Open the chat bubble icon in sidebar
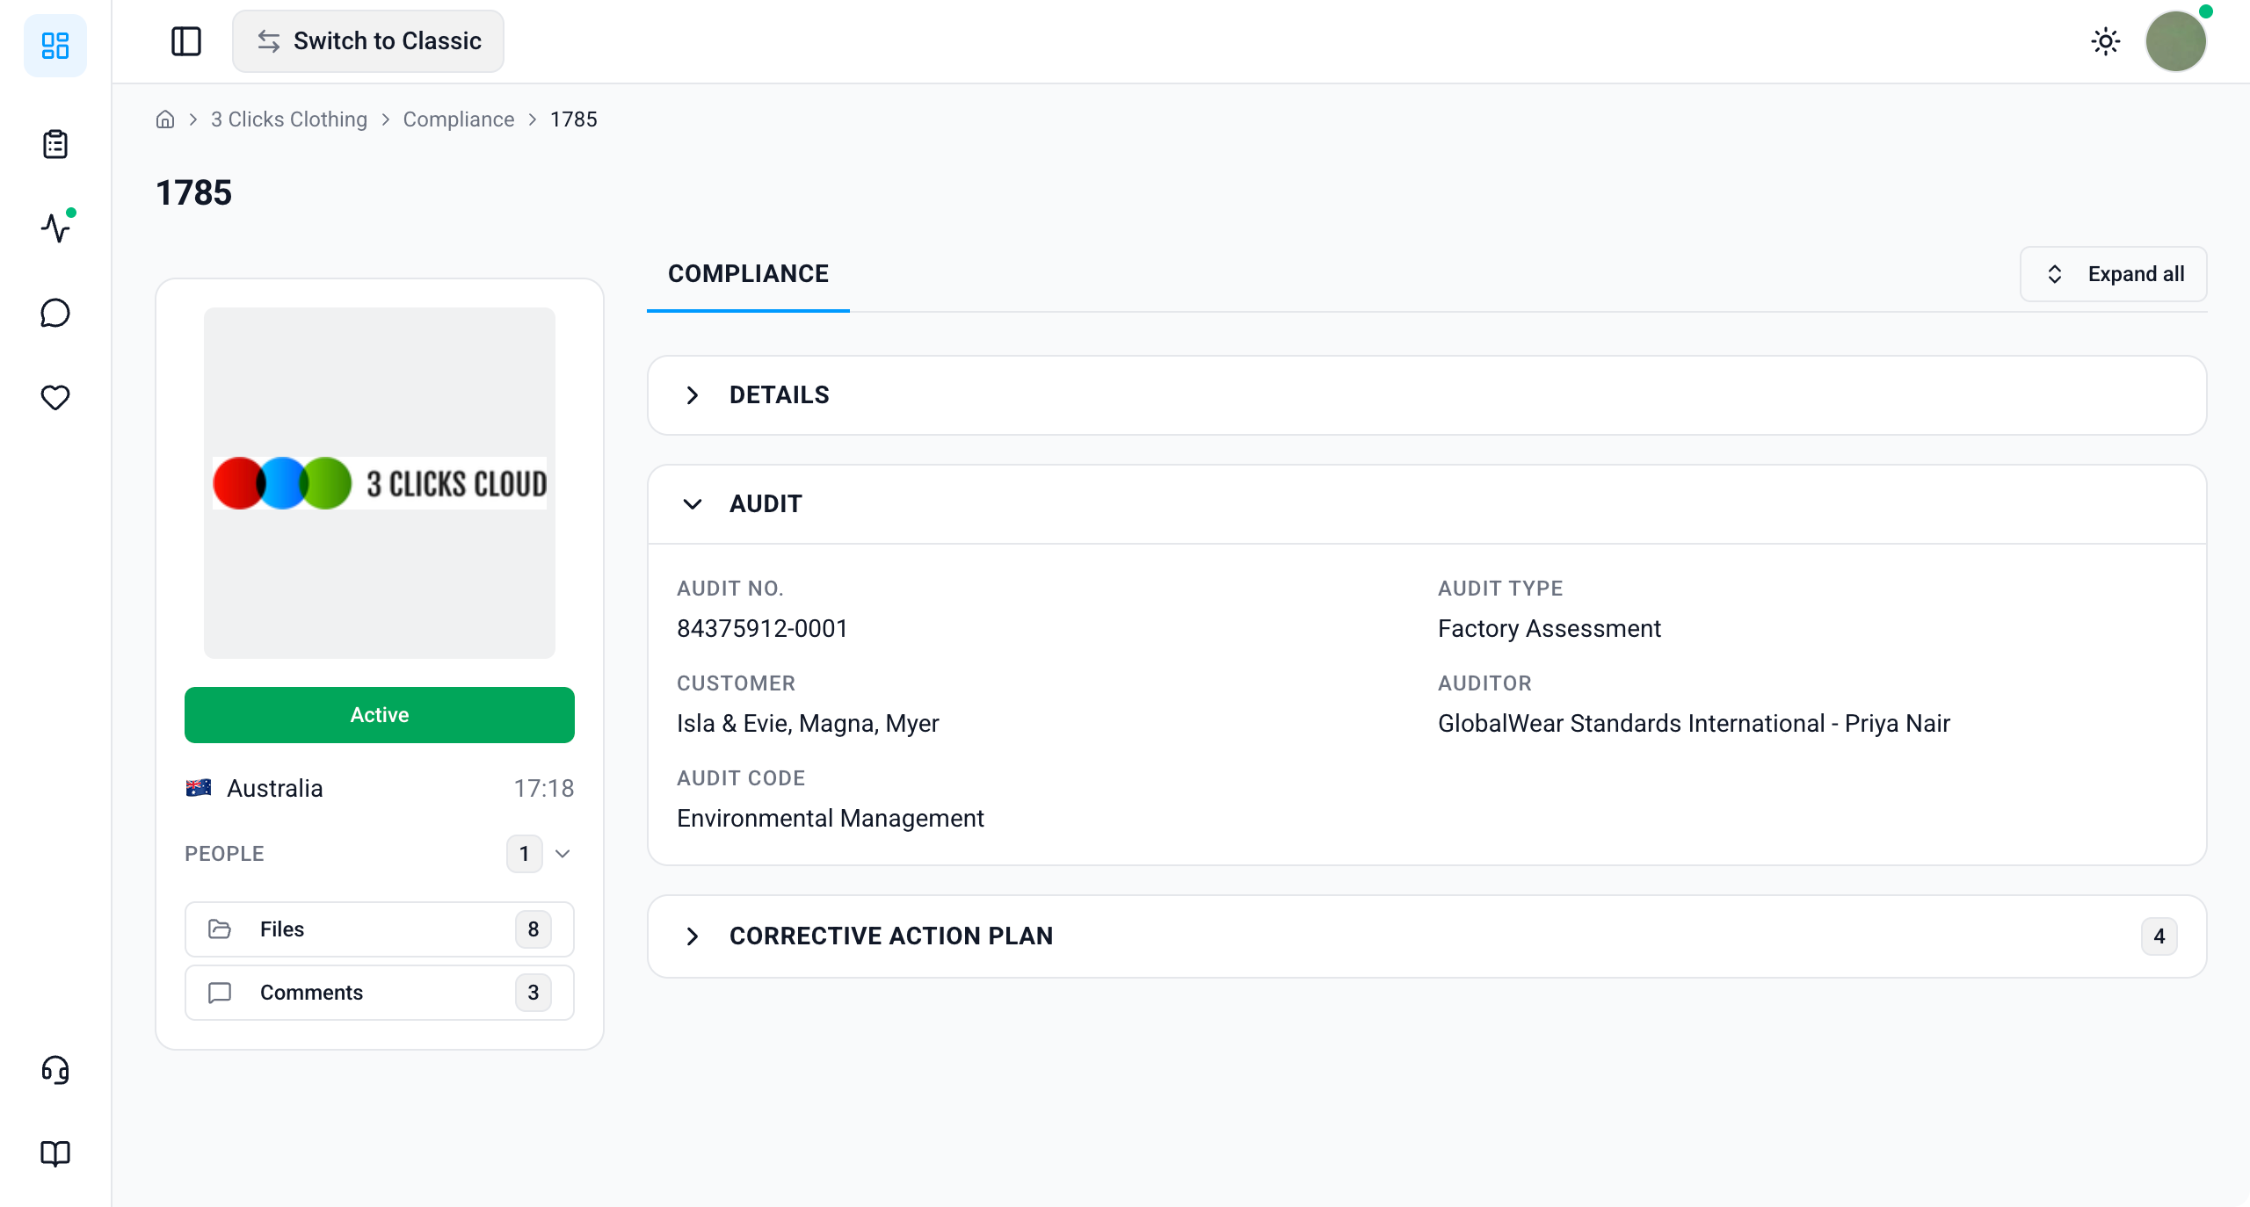This screenshot has width=2250, height=1207. click(x=55, y=313)
